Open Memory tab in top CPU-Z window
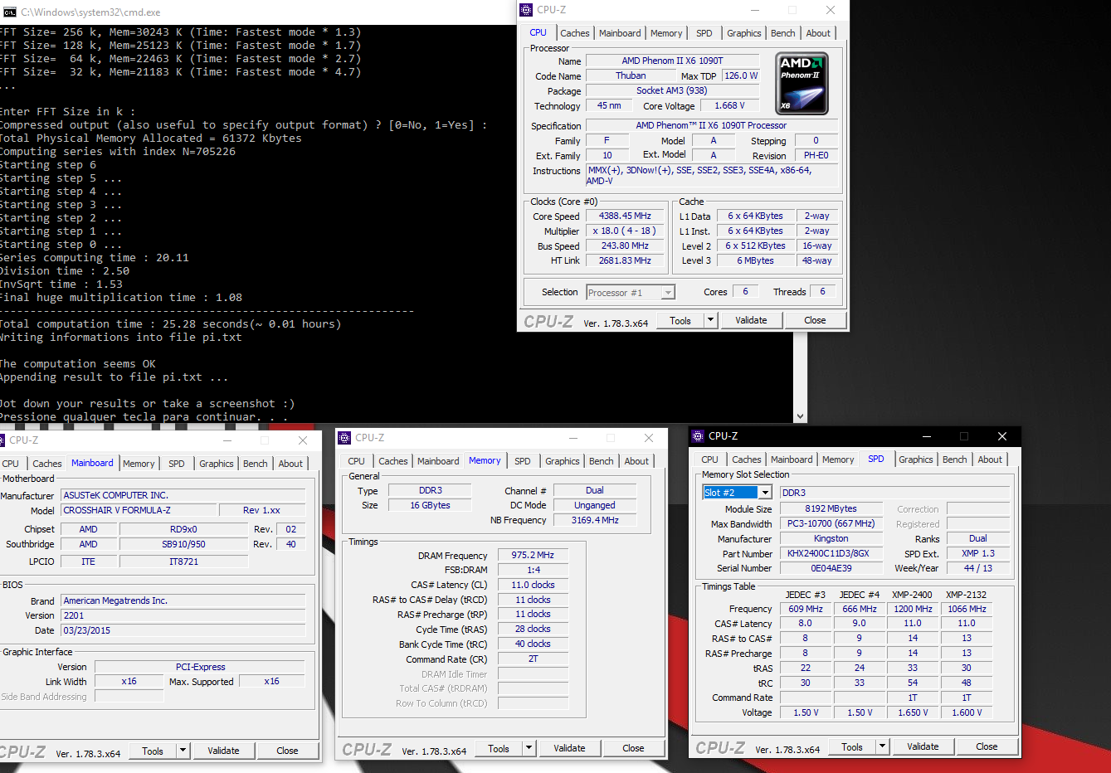This screenshot has height=773, width=1111. click(x=666, y=33)
